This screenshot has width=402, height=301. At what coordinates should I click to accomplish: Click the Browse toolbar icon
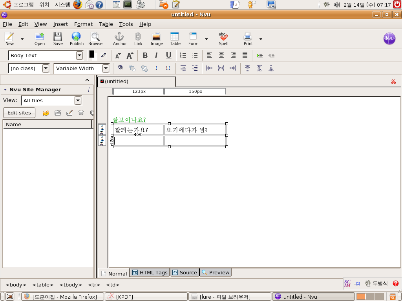(x=95, y=39)
